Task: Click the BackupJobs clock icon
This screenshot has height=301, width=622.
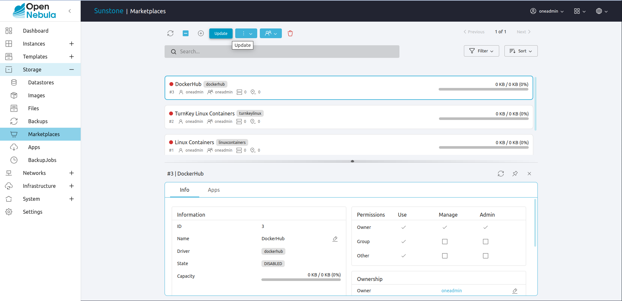Action: click(x=14, y=160)
